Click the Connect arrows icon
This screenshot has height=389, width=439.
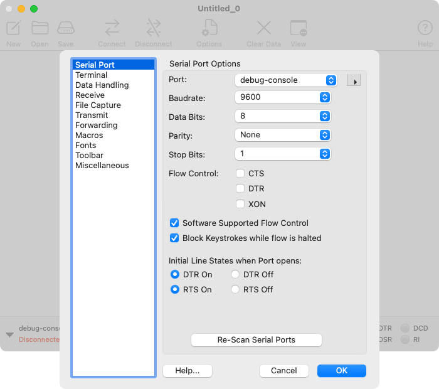pos(112,28)
